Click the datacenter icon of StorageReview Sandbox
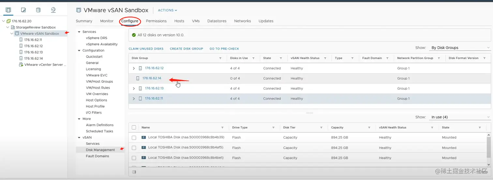Screen dimensions: 493x180 coord(13,27)
